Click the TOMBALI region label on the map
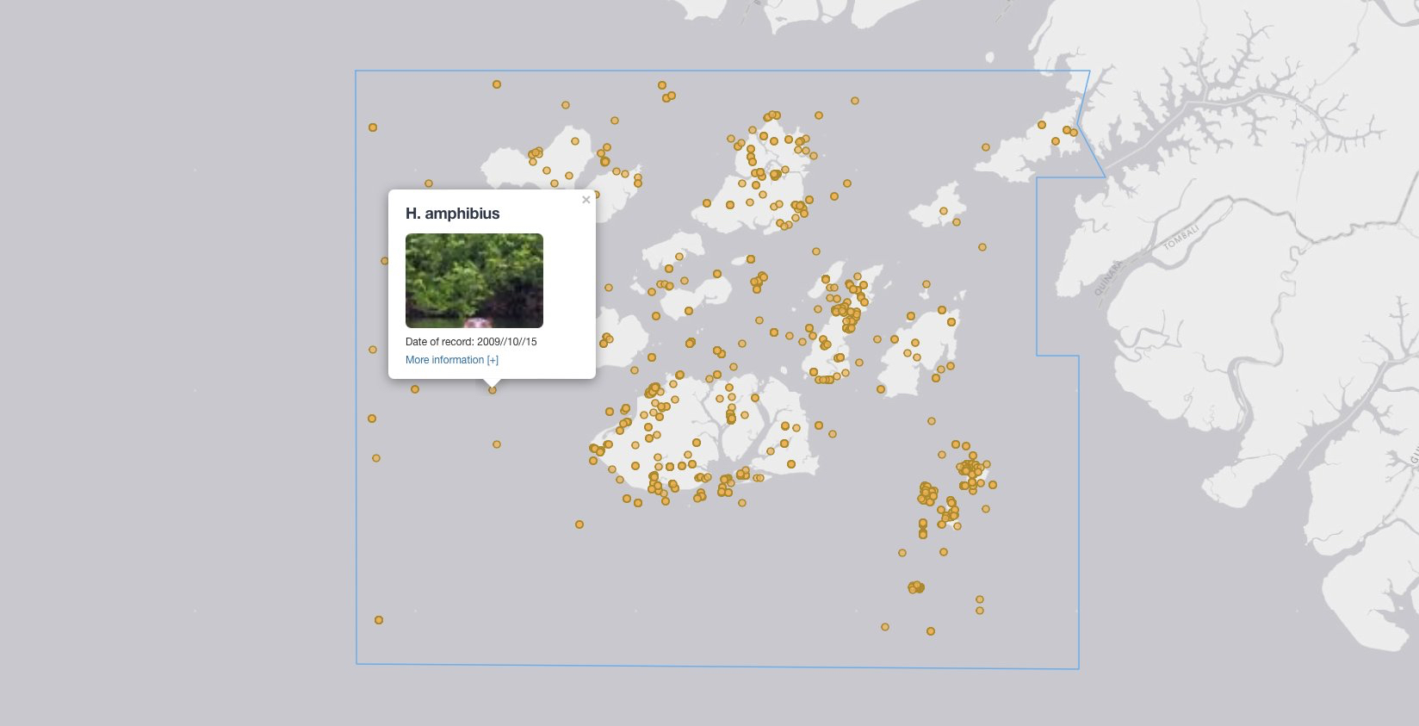Image resolution: width=1419 pixels, height=726 pixels. tap(1180, 238)
